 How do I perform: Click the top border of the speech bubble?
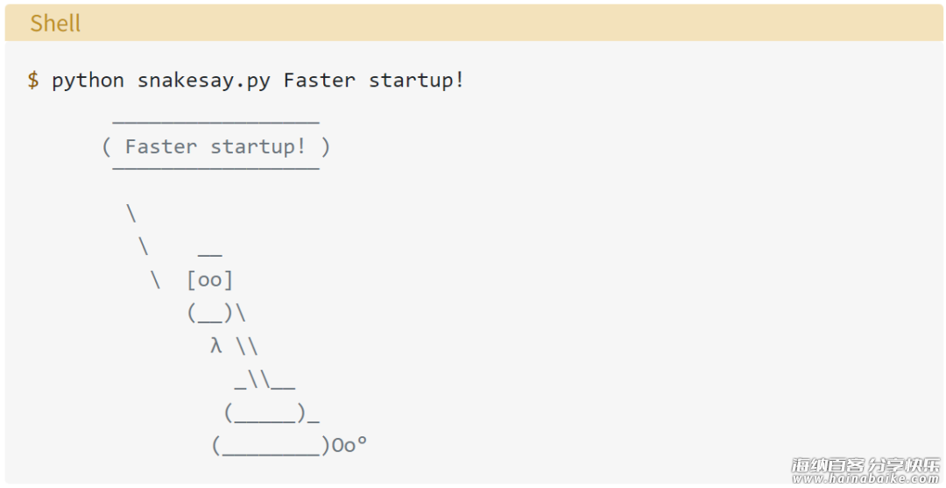[x=216, y=123]
